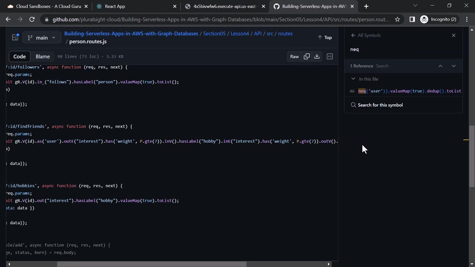This screenshot has height=267, width=475.
Task: Switch to the Blame view
Action: (43, 56)
